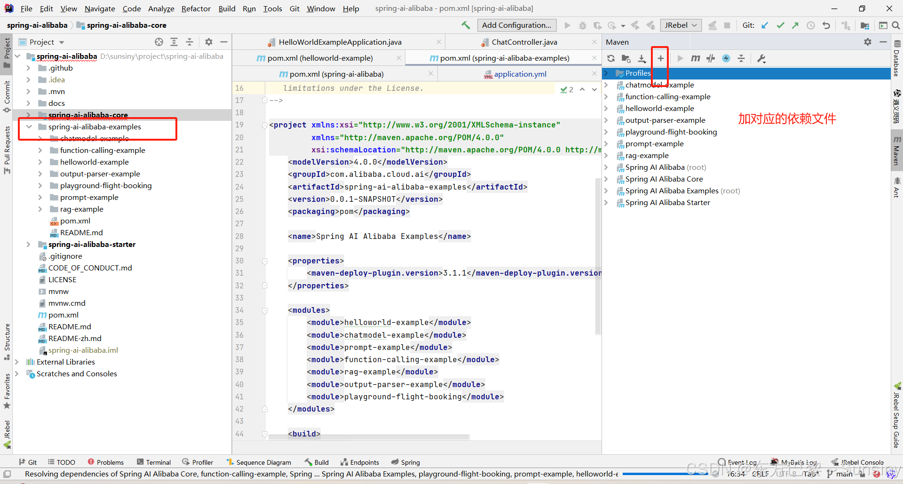
Task: Open the Build menu
Action: tap(227, 8)
